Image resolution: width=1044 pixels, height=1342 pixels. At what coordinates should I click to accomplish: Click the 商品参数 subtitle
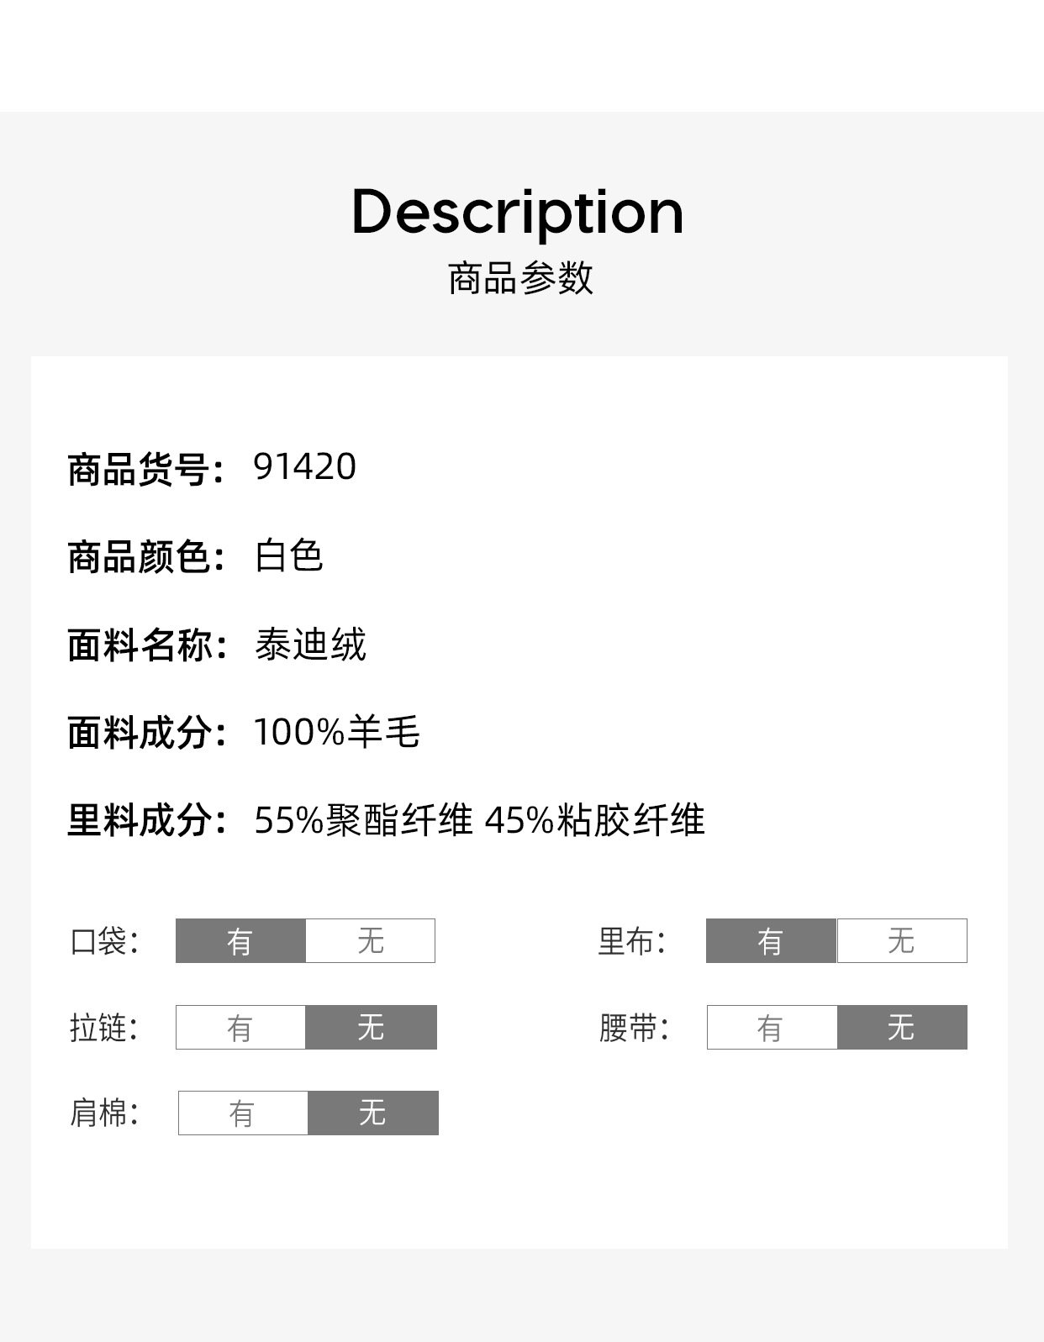pos(520,278)
